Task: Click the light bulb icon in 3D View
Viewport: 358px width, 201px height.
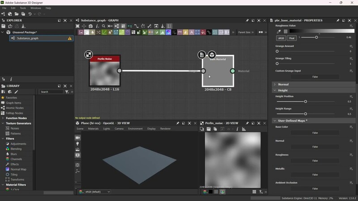Action: pyautogui.click(x=77, y=144)
